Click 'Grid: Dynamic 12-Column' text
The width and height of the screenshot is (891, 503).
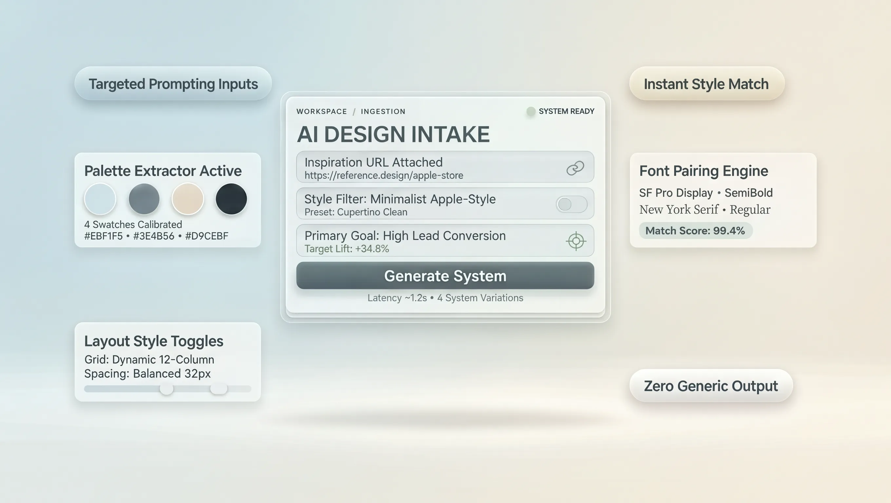149,360
